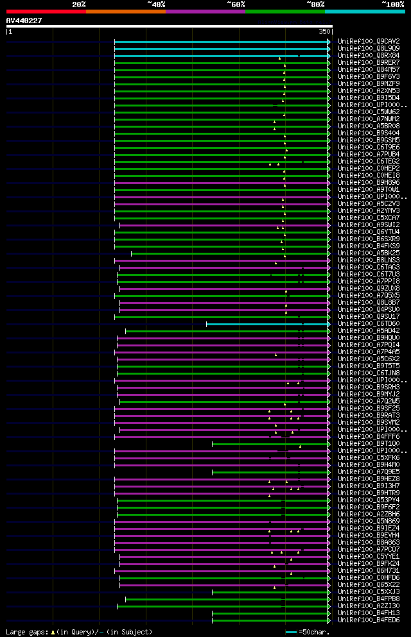
Task: Select the UniRef100_A5AD42 label
Action: (369, 330)
